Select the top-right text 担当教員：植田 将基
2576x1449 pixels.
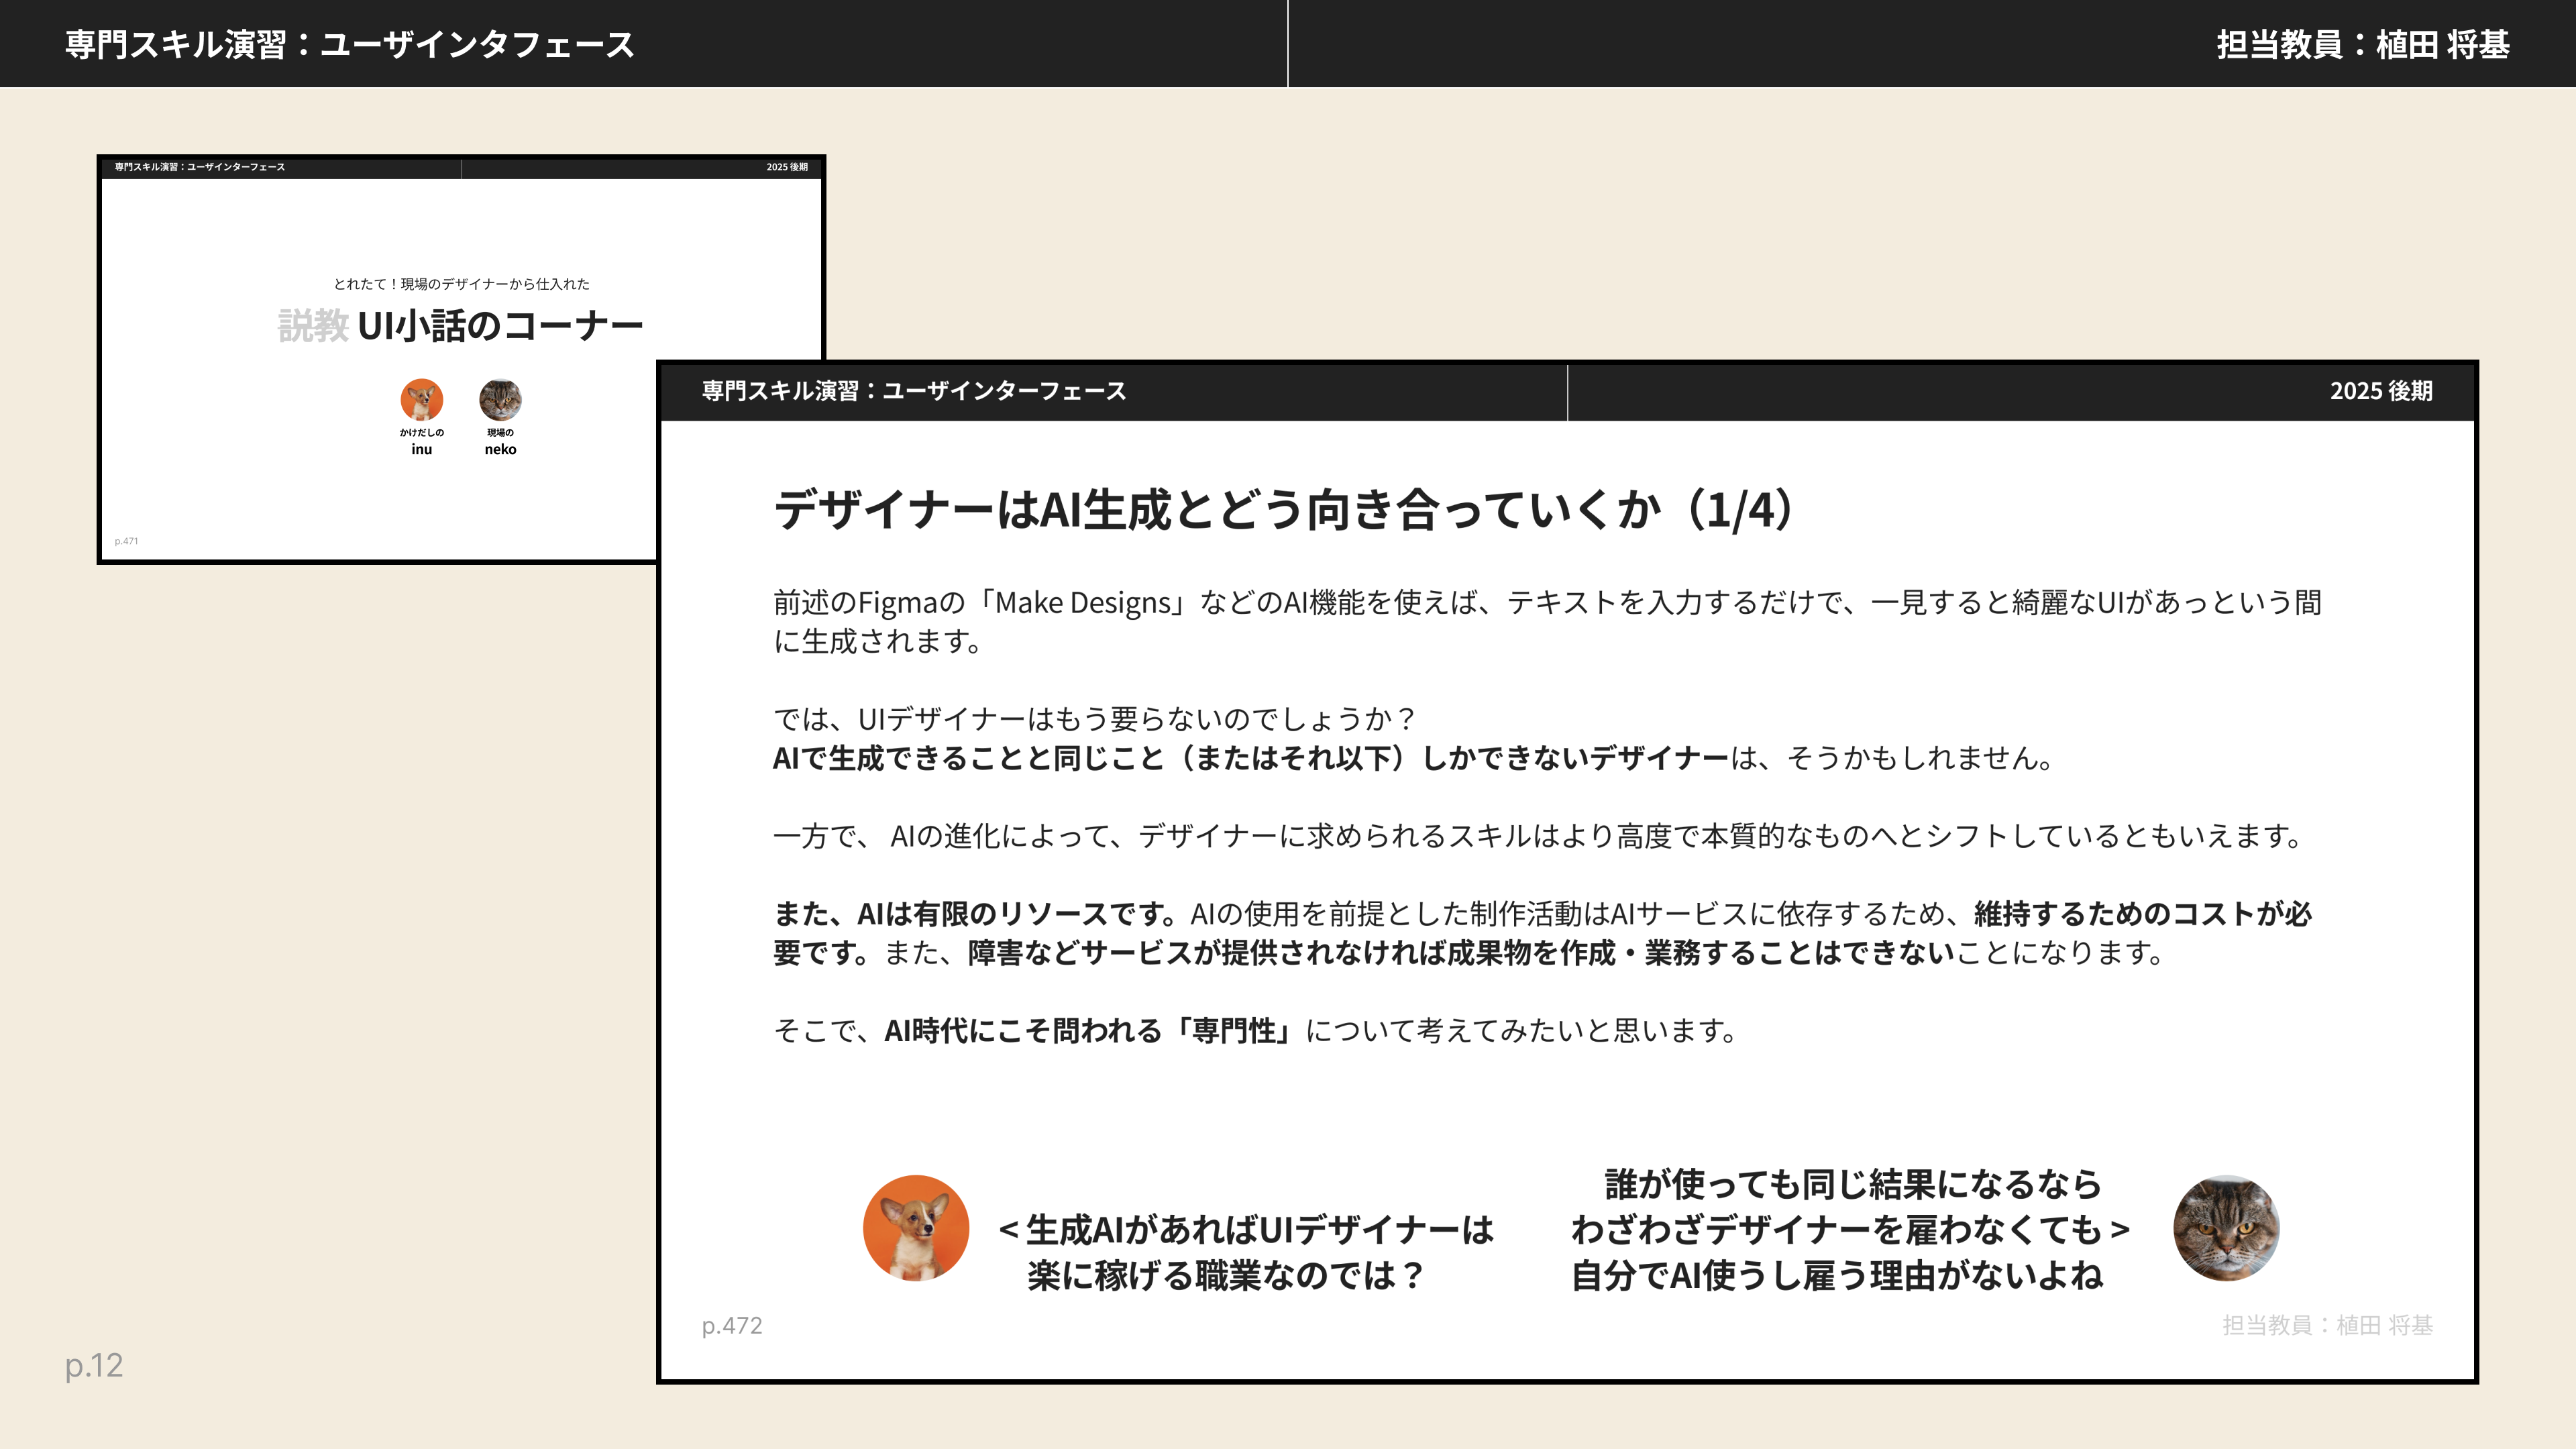2363,44
